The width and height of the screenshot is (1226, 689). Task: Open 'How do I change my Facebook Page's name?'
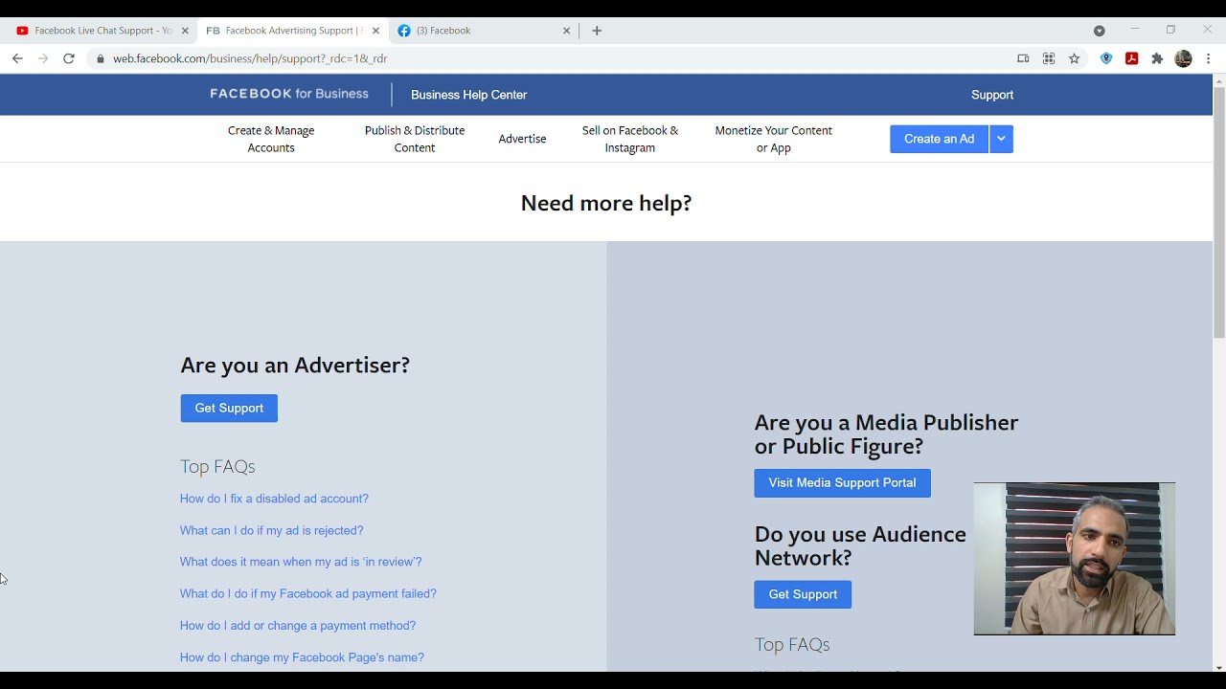(x=302, y=657)
